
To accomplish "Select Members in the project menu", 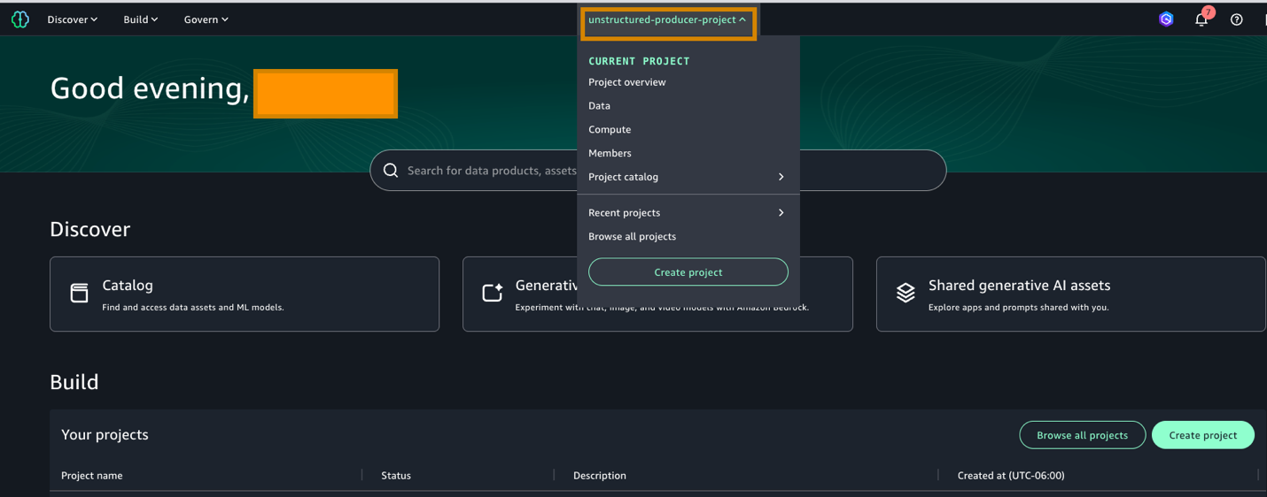I will tap(610, 153).
